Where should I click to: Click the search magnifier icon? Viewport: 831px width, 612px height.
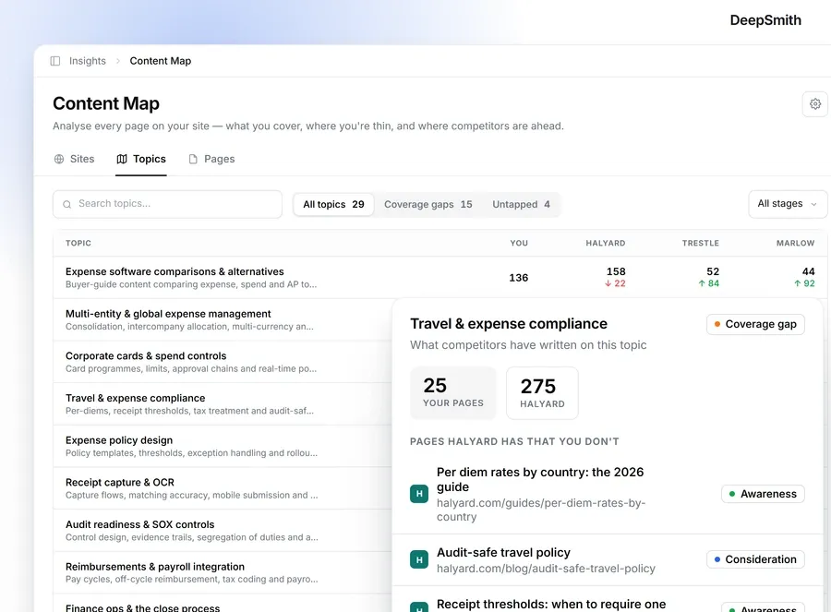[x=66, y=205]
